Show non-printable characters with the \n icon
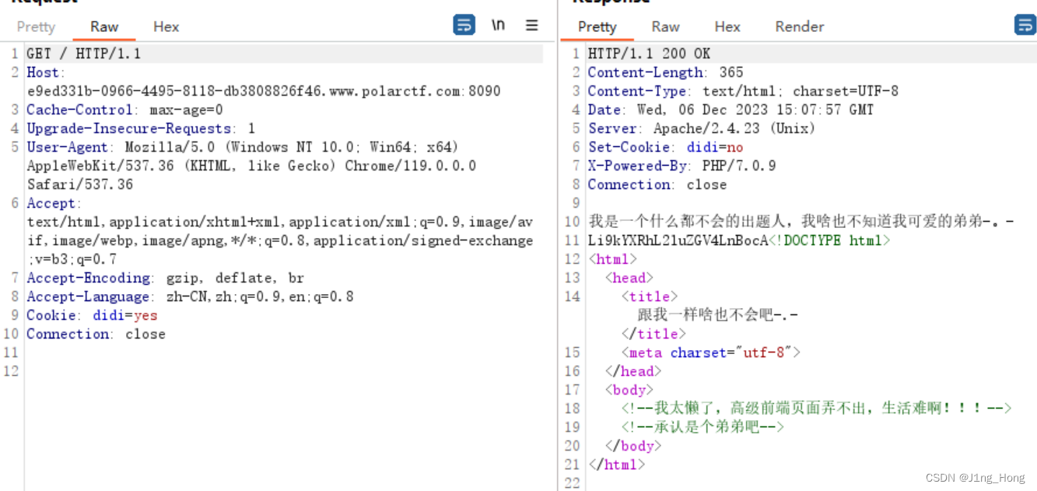 coord(498,25)
